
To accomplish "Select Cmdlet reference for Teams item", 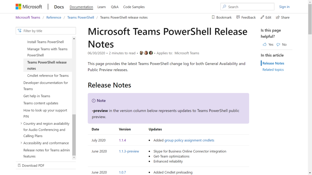I will 48,76.
